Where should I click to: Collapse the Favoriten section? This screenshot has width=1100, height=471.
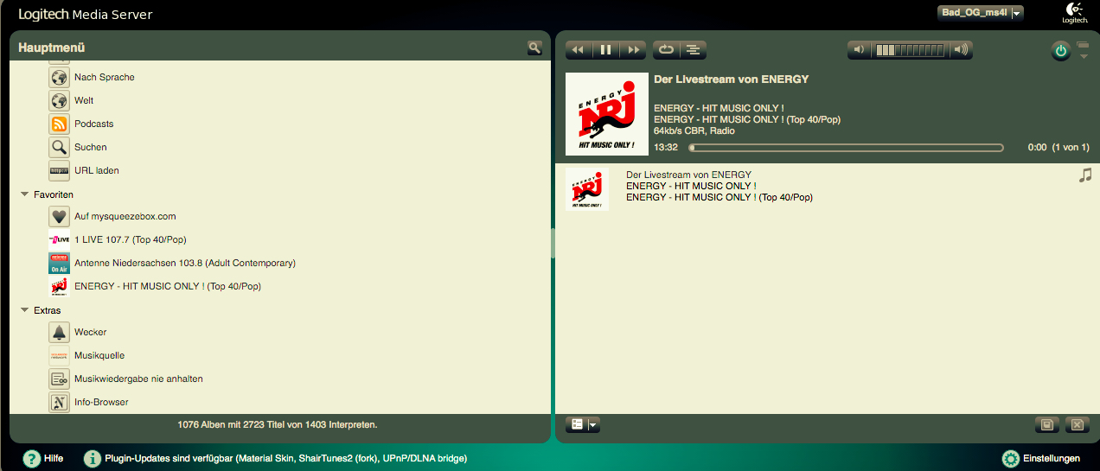point(25,194)
